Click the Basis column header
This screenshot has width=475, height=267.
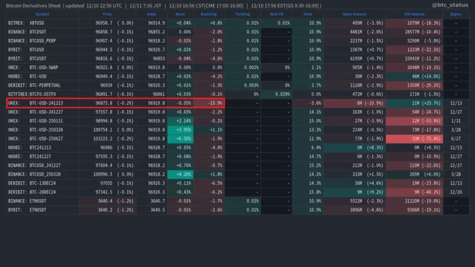180,14
